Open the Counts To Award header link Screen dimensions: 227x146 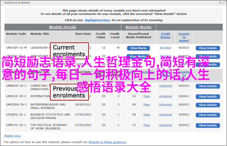pos(184,37)
